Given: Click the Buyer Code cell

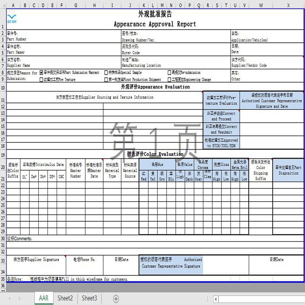Looking at the screenshot, I should pos(176,49).
